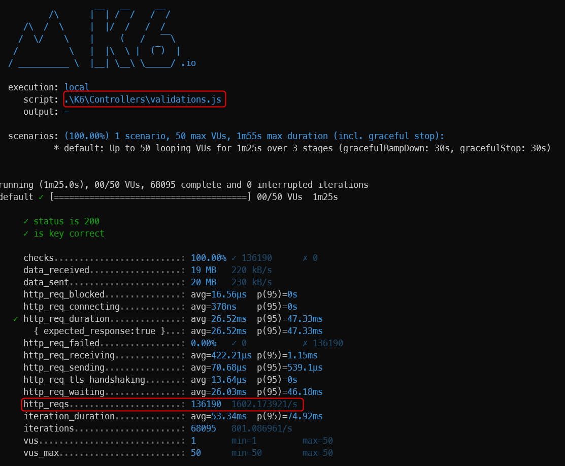The height and width of the screenshot is (466, 565).
Task: Click iteration_duration avg=53.34ms value
Action: (x=219, y=416)
